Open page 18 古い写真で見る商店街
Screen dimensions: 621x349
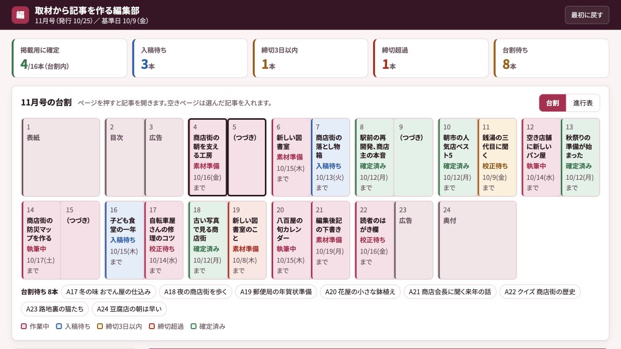coord(208,240)
